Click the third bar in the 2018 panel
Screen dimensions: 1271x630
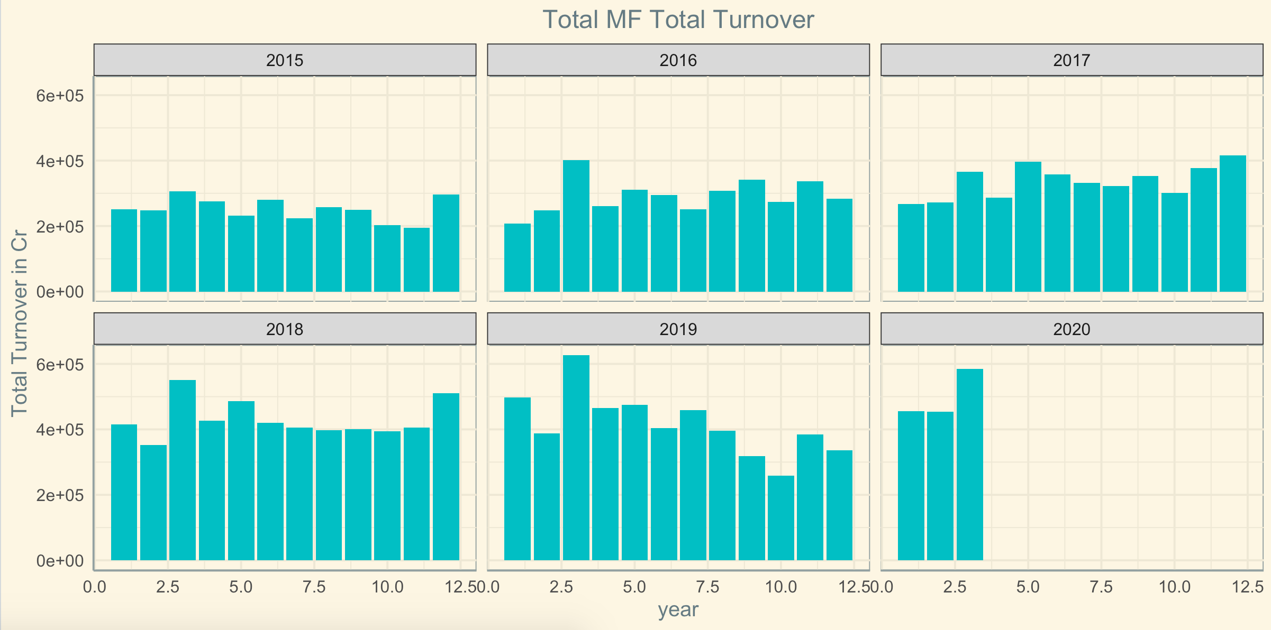183,470
